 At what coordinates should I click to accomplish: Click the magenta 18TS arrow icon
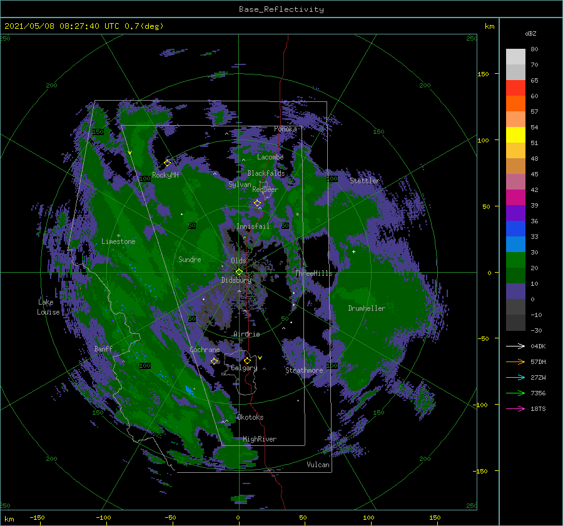(x=515, y=408)
